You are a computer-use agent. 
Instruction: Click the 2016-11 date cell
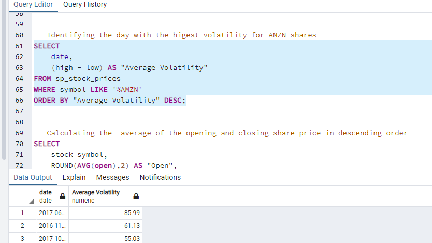tap(52, 226)
